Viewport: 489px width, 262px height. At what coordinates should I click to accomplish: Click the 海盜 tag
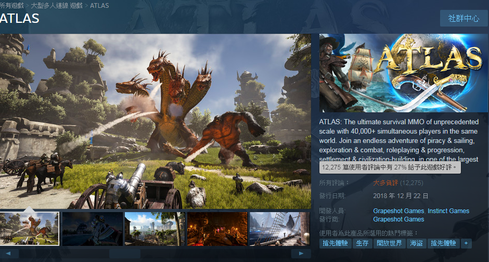tap(416, 243)
